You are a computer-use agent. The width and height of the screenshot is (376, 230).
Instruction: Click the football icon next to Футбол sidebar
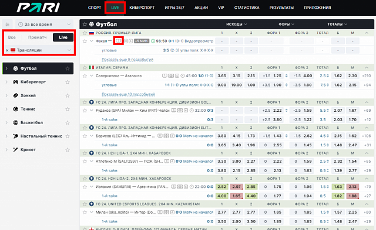[x=16, y=68]
